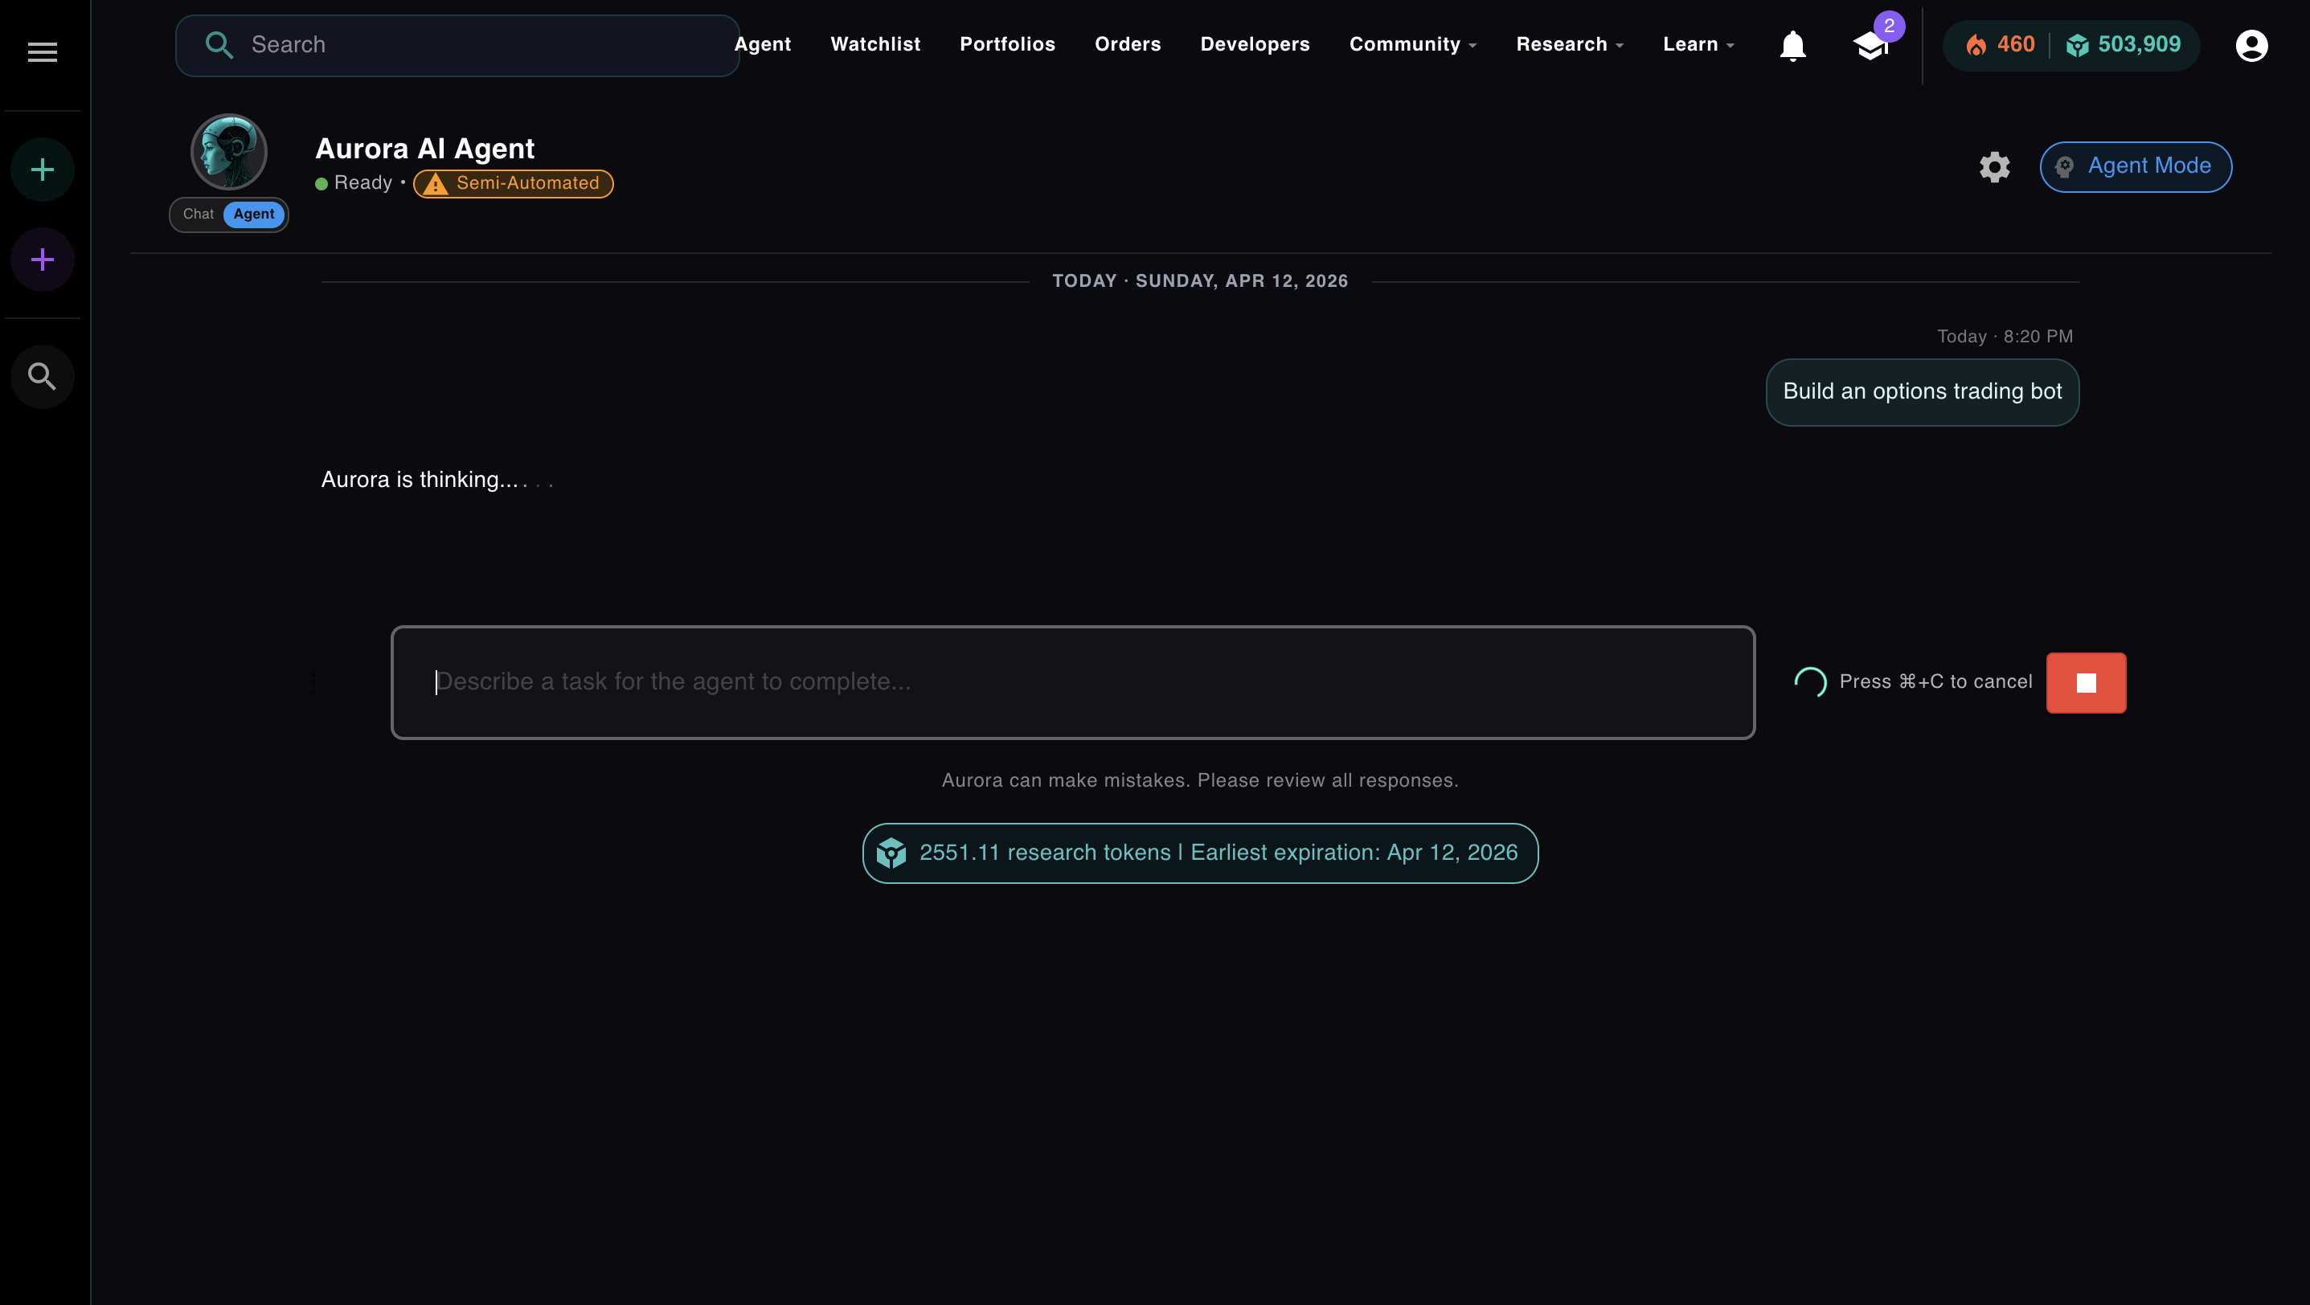
Task: Open education panel via graduation cap icon
Action: [1870, 46]
